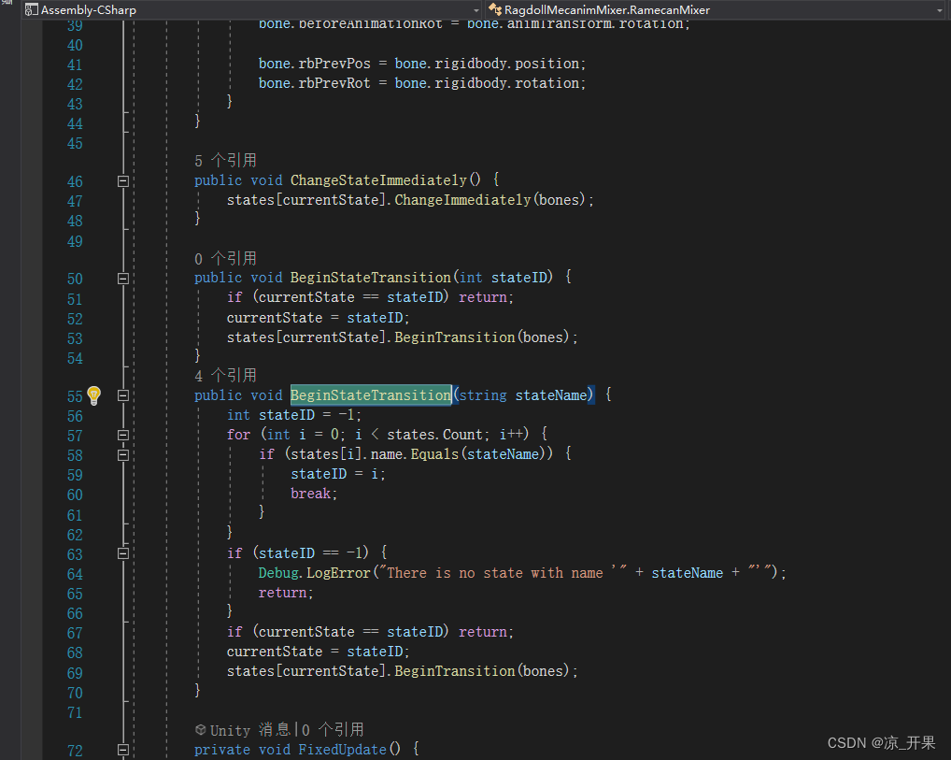Click 'states.Count' in the for loop

coord(435,435)
